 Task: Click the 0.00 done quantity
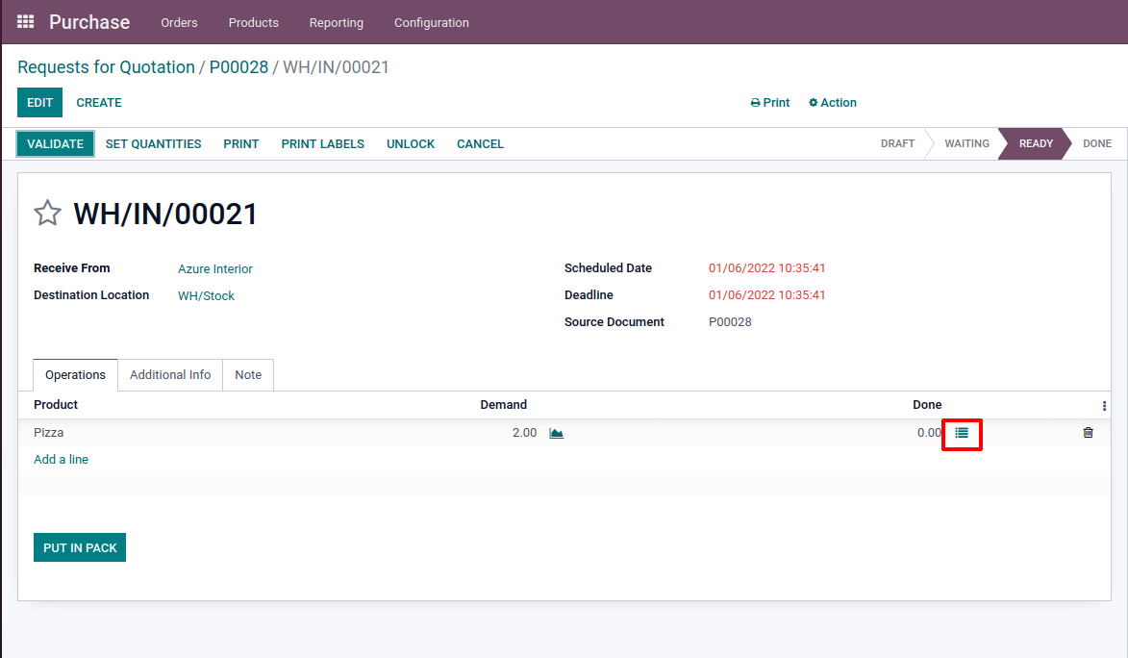(929, 433)
